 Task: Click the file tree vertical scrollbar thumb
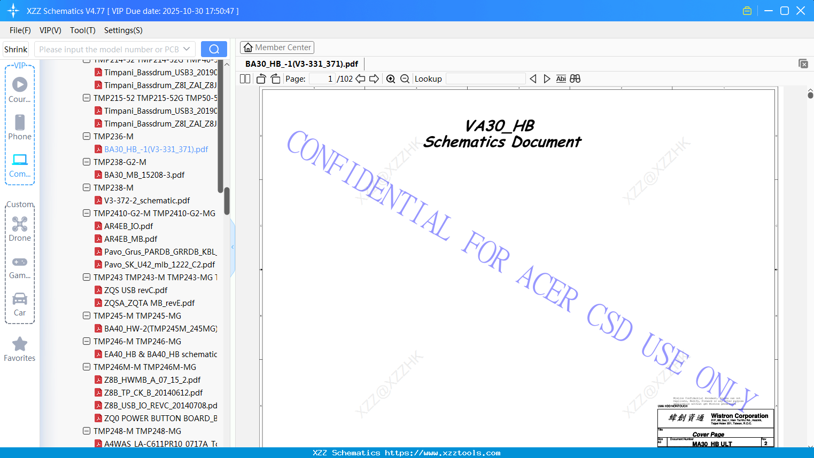click(227, 201)
